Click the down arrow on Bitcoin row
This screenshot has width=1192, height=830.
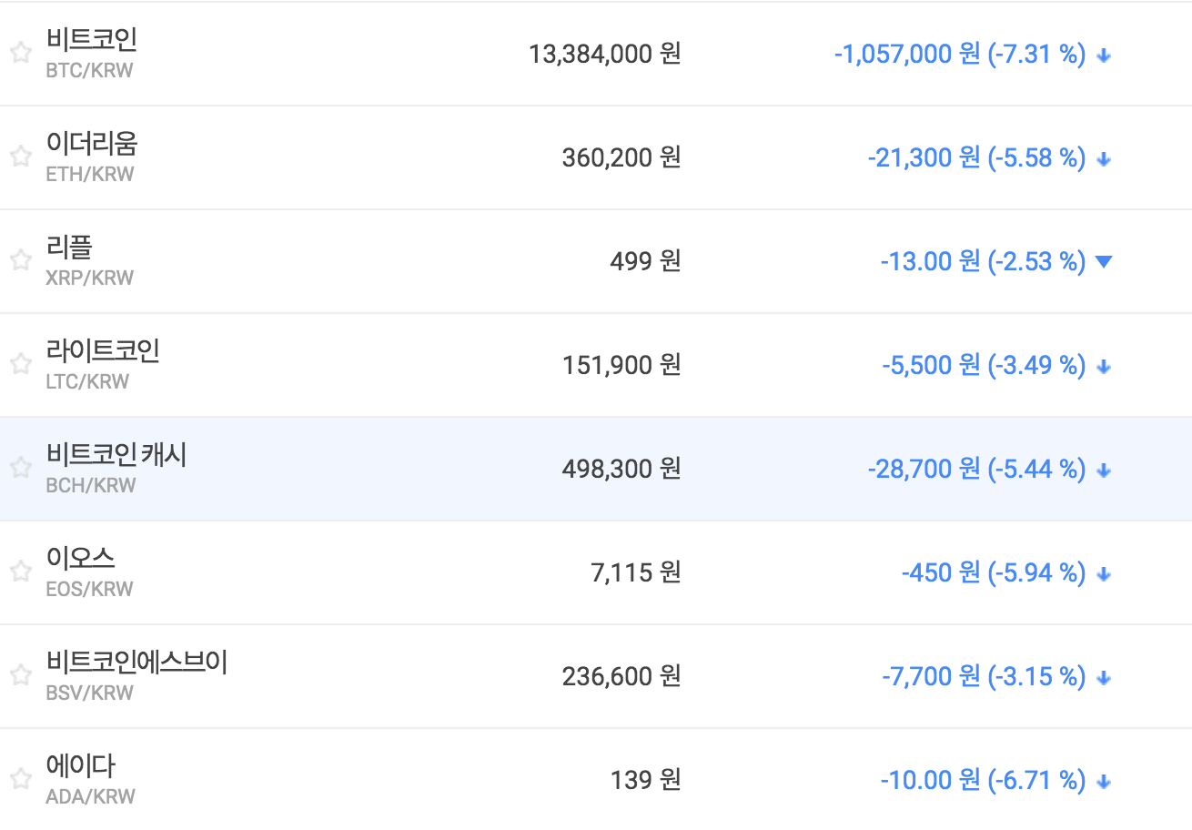pyautogui.click(x=1104, y=55)
